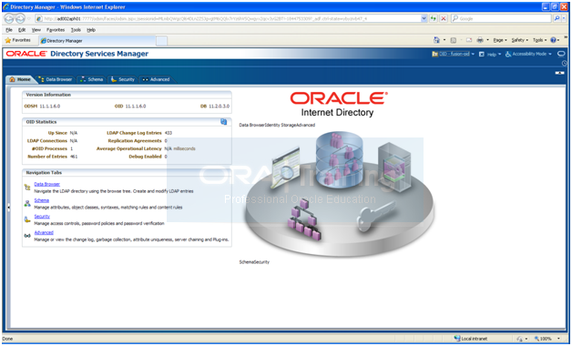The width and height of the screenshot is (572, 346).
Task: Click the Read Mail envelope icon
Action: click(469, 40)
